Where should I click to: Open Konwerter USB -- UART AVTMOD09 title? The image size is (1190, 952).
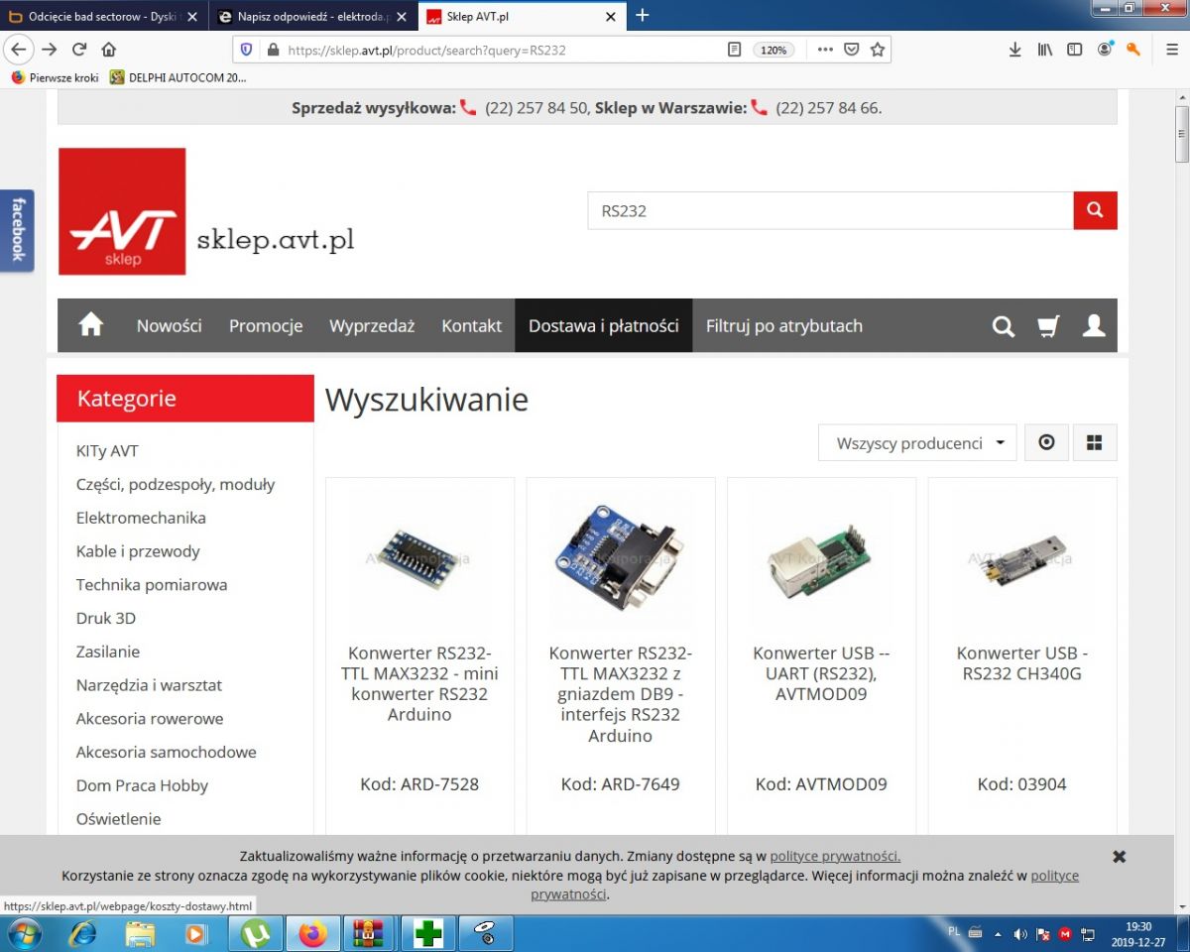(x=821, y=673)
